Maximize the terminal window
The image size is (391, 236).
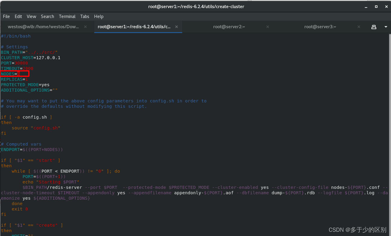click(x=376, y=6)
